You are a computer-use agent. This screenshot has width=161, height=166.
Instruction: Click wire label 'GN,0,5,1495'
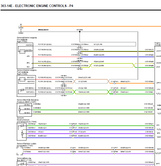[x=83, y=88]
